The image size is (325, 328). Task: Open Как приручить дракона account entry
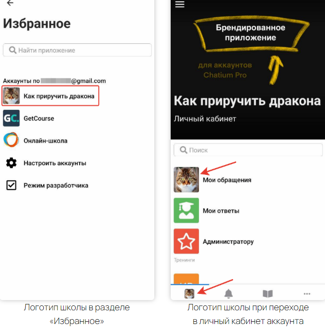pyautogui.click(x=50, y=96)
